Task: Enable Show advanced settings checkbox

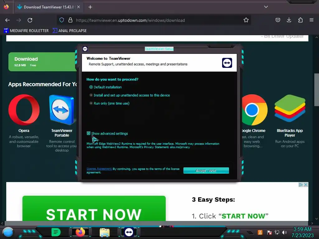Action: click(88, 133)
